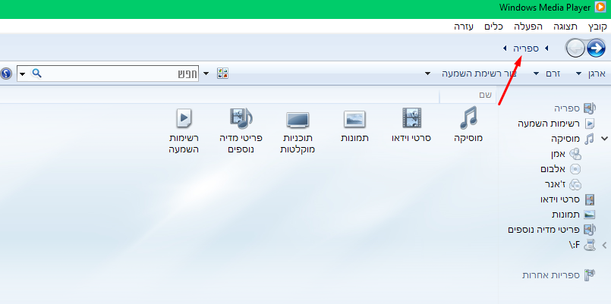
Task: Collapse the מוסיקה tree node chevron
Action: click(605, 138)
